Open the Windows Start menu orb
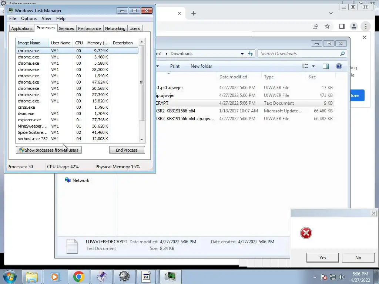379x284 pixels. pyautogui.click(x=10, y=277)
